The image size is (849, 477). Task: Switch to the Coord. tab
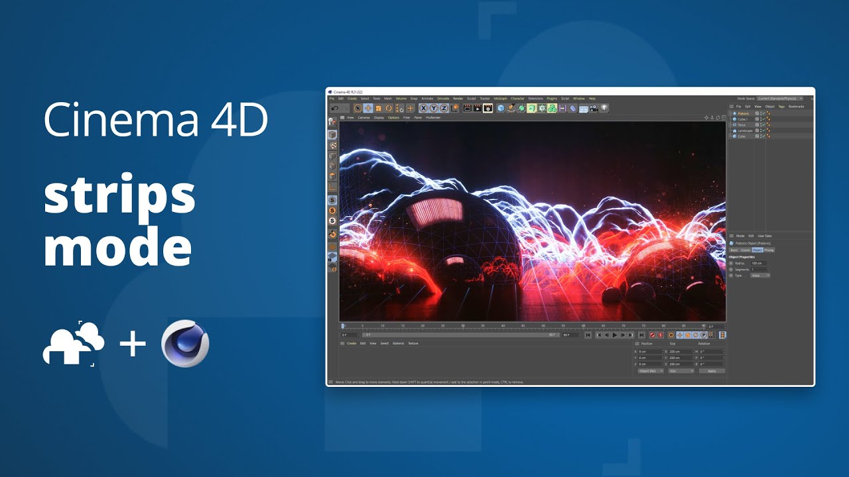[x=746, y=250]
